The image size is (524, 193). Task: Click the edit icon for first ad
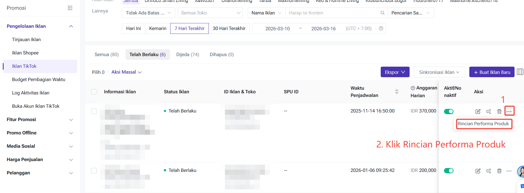478,111
